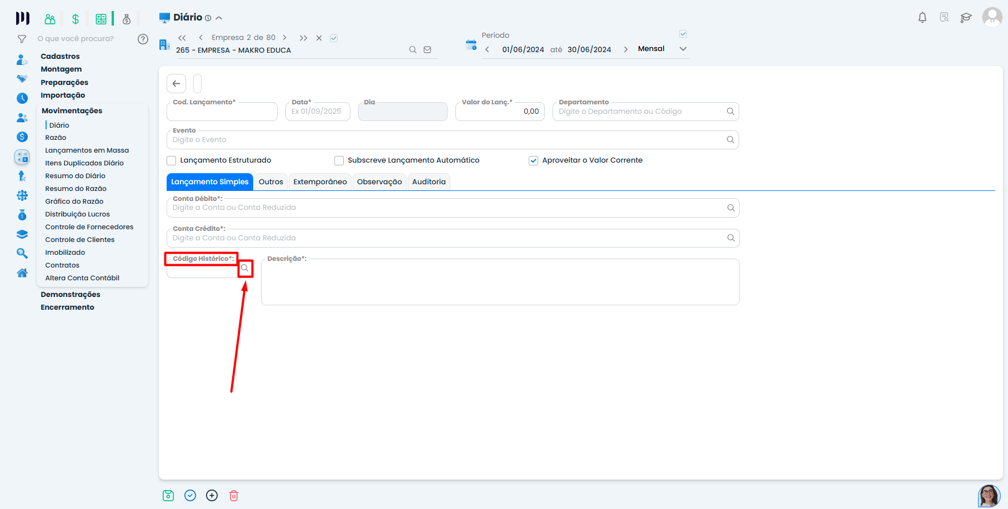The image size is (1008, 509).
Task: Click the help question mark icon
Action: 143,39
